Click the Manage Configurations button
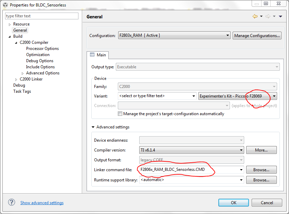The image size is (289, 214). coord(257,35)
